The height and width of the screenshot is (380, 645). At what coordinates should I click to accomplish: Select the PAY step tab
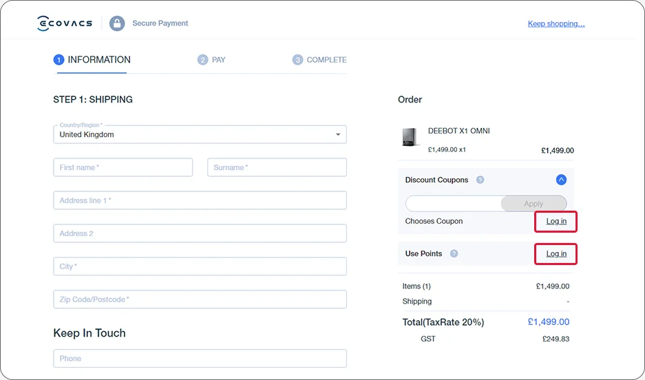coord(211,60)
